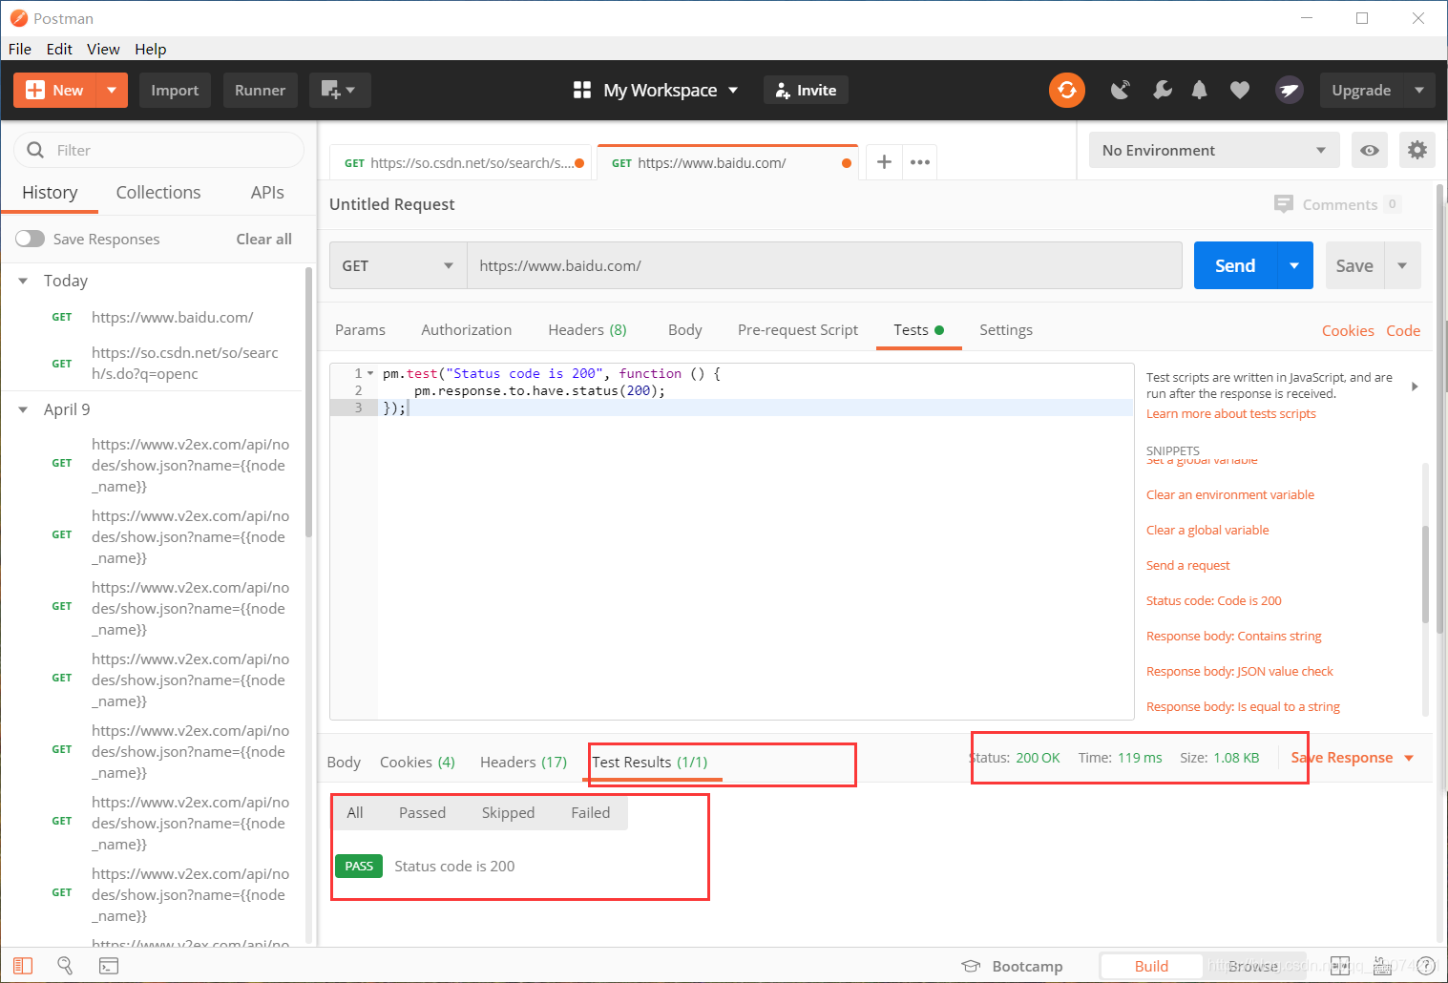
Task: Collapse the April 9 history group
Action: click(x=23, y=409)
